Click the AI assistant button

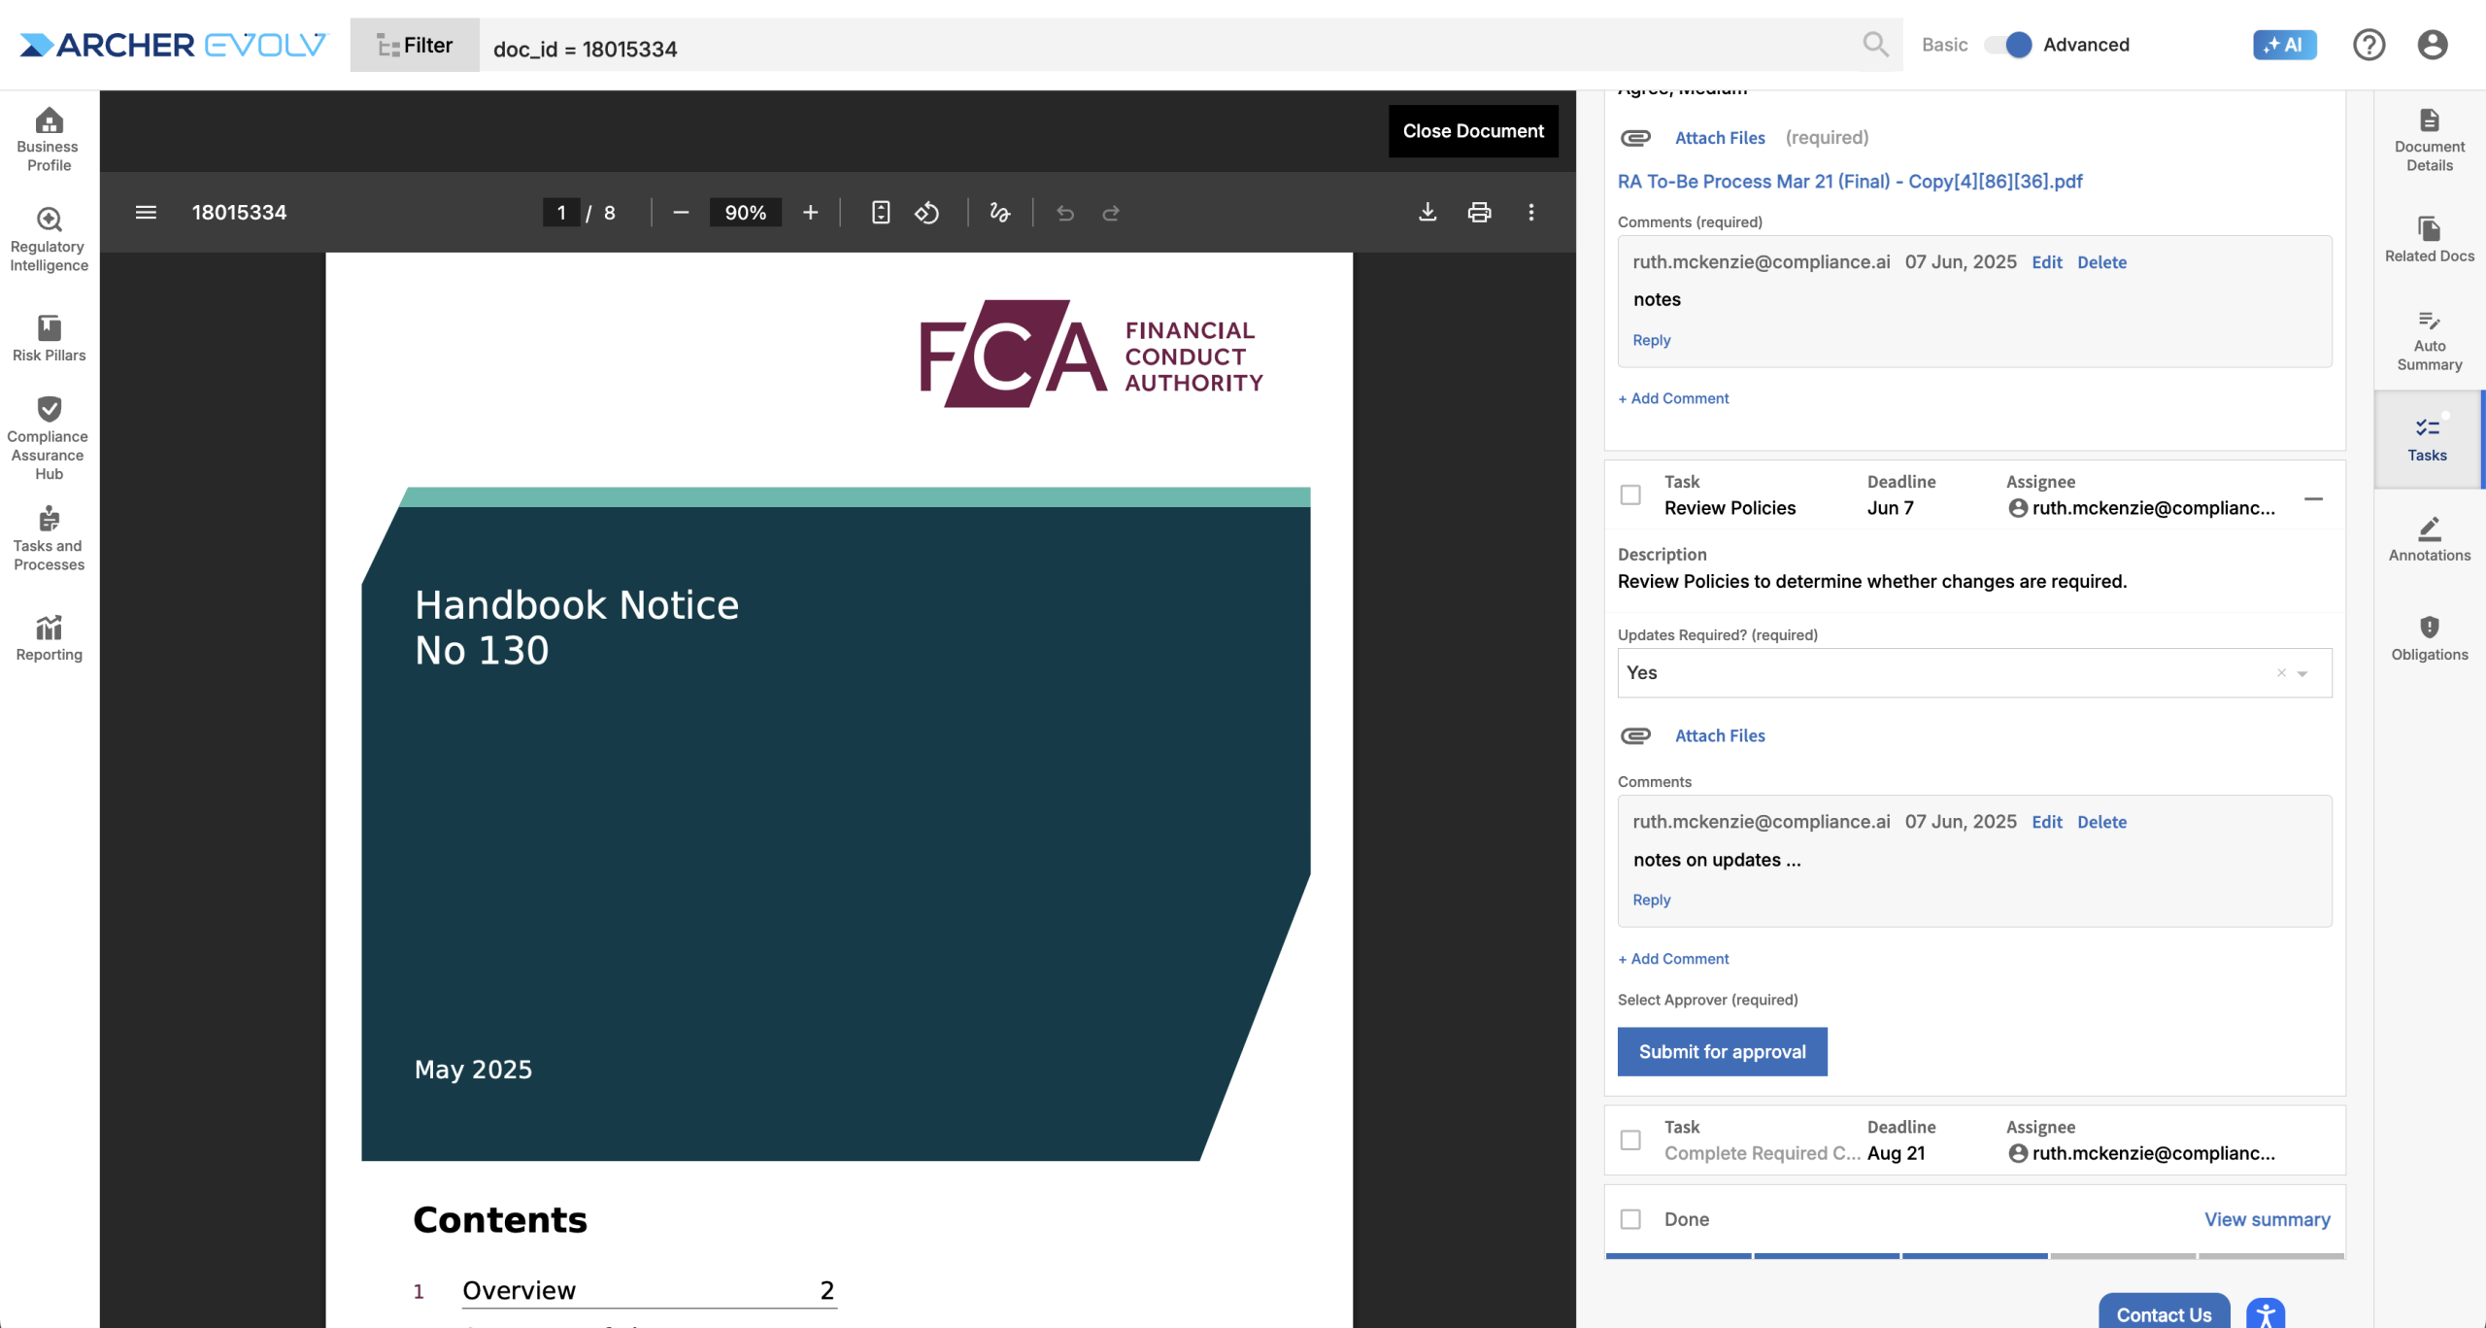coord(2284,45)
